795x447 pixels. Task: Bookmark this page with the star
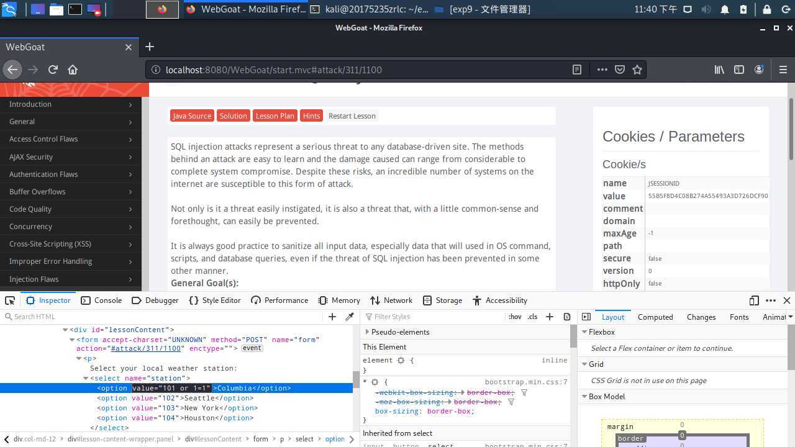click(x=637, y=70)
